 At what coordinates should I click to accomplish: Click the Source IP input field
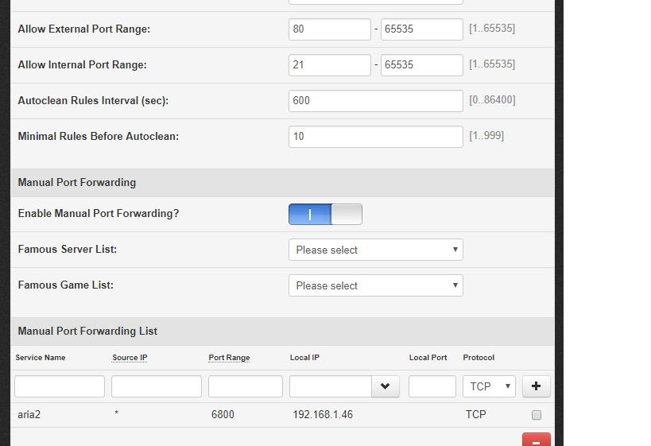point(157,386)
